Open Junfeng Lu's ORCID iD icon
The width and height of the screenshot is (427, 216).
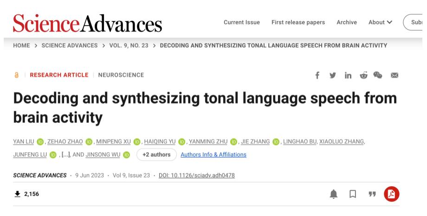(x=53, y=155)
